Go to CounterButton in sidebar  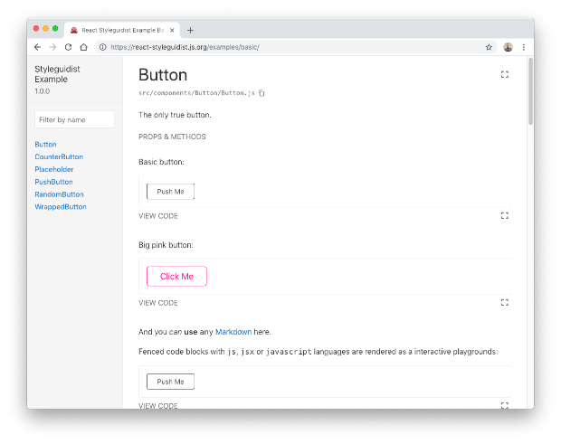click(x=59, y=156)
